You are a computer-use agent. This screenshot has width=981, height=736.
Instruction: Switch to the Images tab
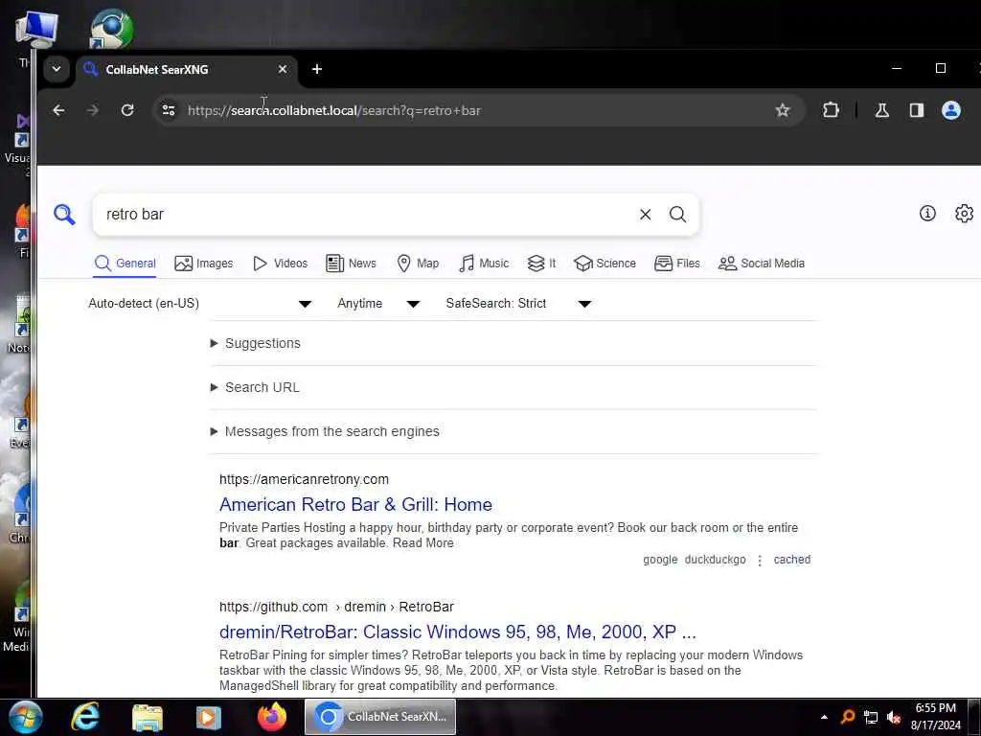pyautogui.click(x=203, y=264)
